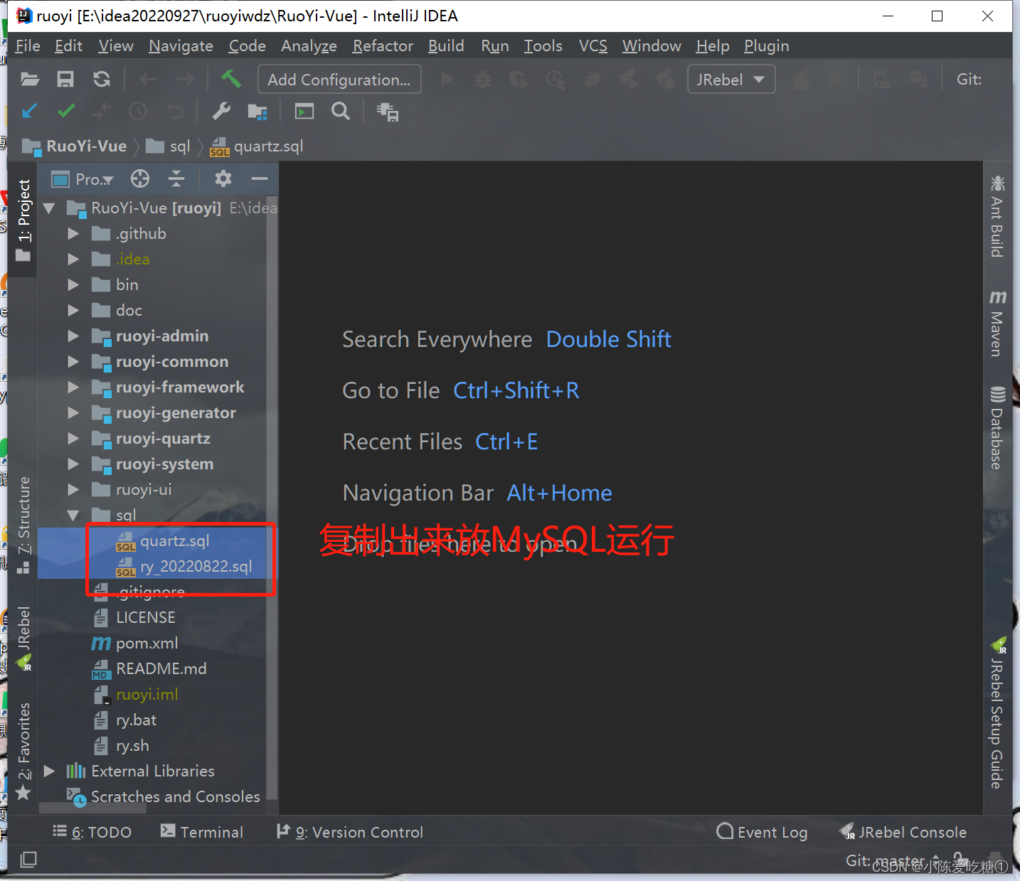The height and width of the screenshot is (881, 1020).
Task: Expand the ruoyi-common module
Action: pyautogui.click(x=73, y=362)
